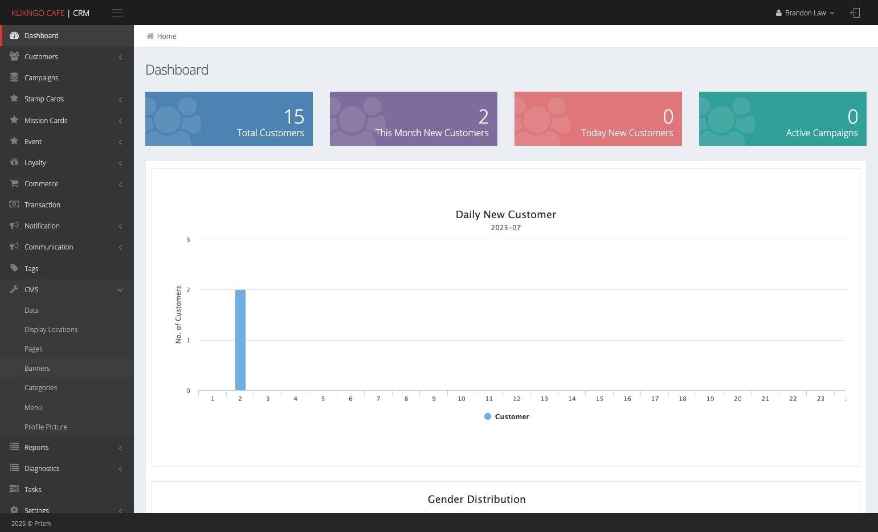Click the Commerce shopping cart icon
The image size is (878, 532).
point(14,183)
